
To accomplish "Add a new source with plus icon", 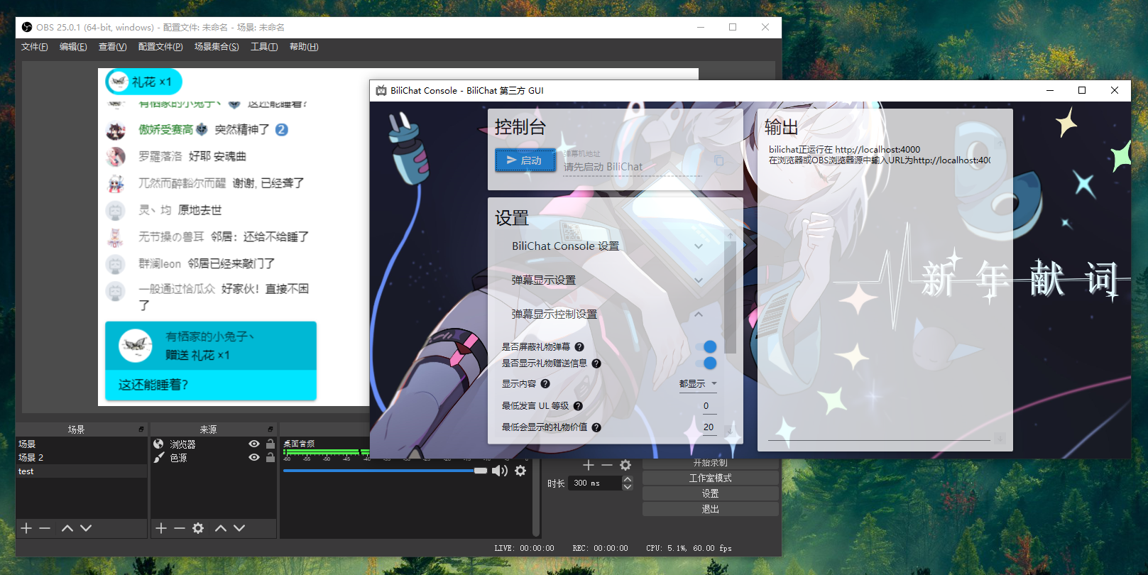I will (161, 528).
